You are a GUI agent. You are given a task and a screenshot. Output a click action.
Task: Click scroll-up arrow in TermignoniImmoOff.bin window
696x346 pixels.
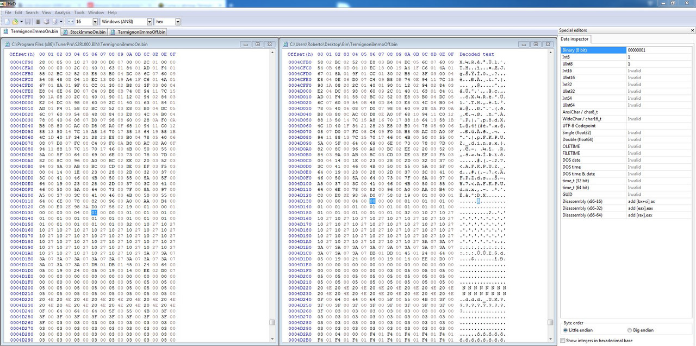tap(550, 54)
